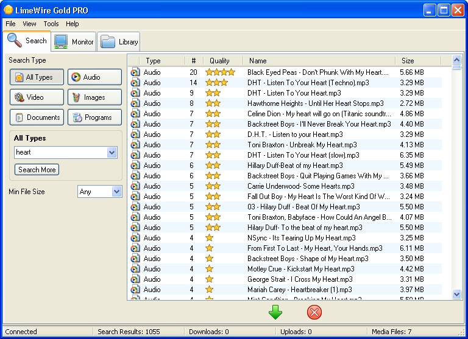The width and height of the screenshot is (468, 339).
Task: Click the file icon in the Mariah Carey row
Action: pos(135,290)
